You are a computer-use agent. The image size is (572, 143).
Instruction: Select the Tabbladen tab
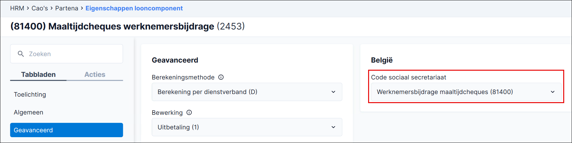pyautogui.click(x=38, y=74)
